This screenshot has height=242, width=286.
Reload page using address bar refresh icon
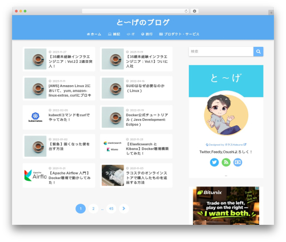pos(186,11)
